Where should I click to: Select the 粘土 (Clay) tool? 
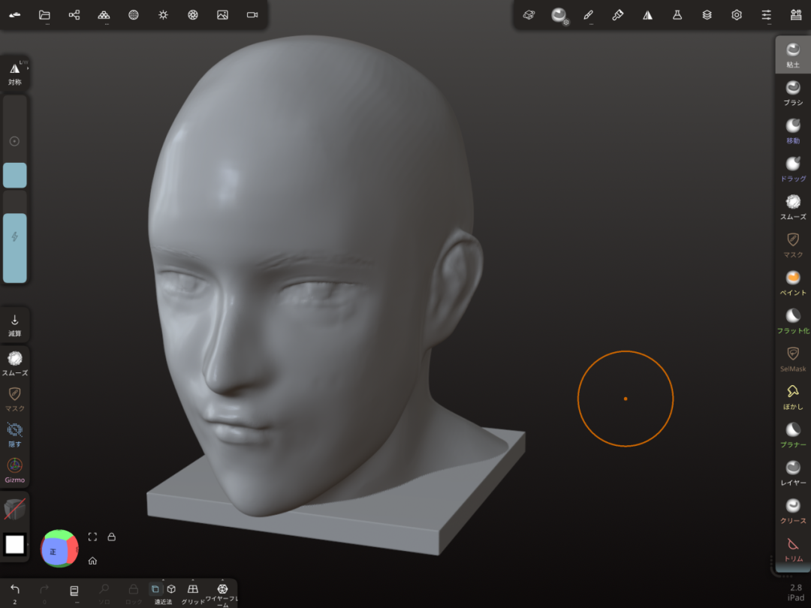point(793,56)
